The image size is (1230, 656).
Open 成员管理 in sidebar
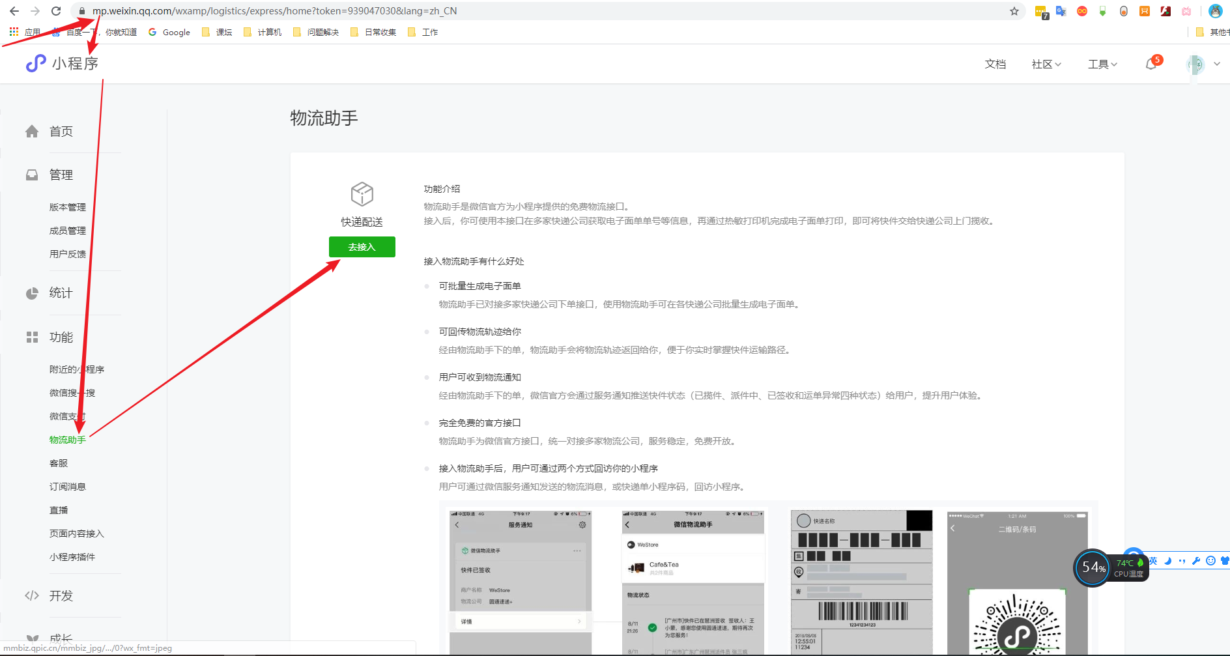[x=68, y=231]
